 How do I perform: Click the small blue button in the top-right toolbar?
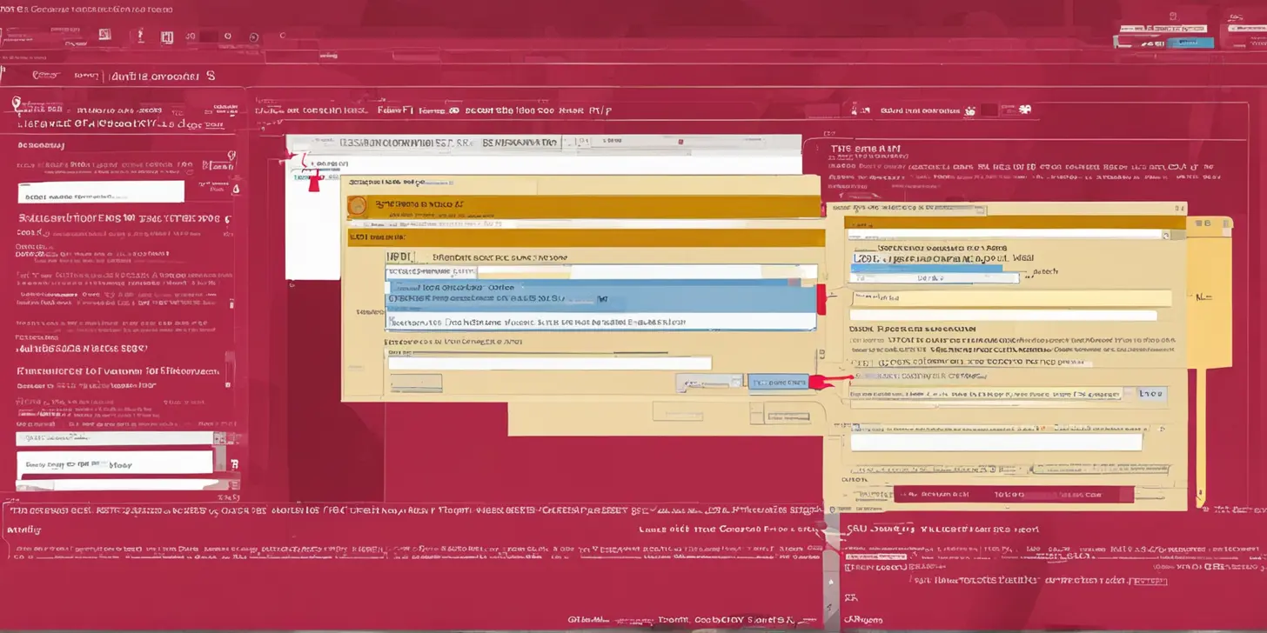1190,43
